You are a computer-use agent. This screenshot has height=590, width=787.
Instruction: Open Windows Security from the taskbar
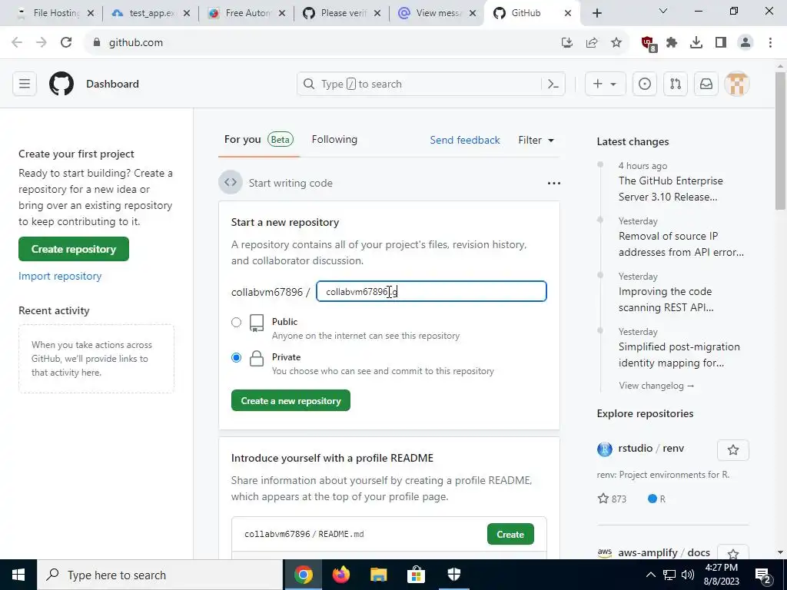[x=453, y=575]
